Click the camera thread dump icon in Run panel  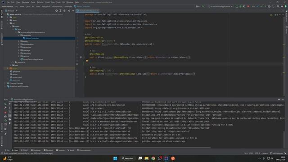[x=5, y=117]
